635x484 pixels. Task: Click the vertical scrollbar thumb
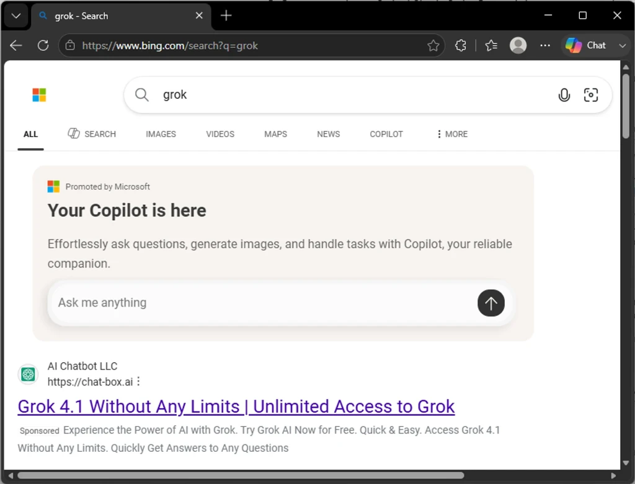pyautogui.click(x=626, y=106)
